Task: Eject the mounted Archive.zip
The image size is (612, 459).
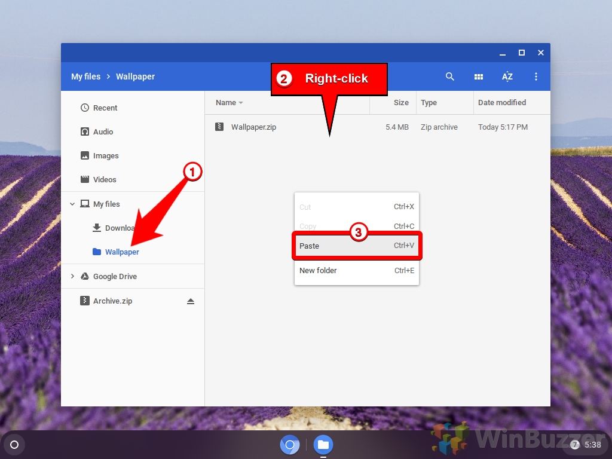Action: tap(191, 301)
